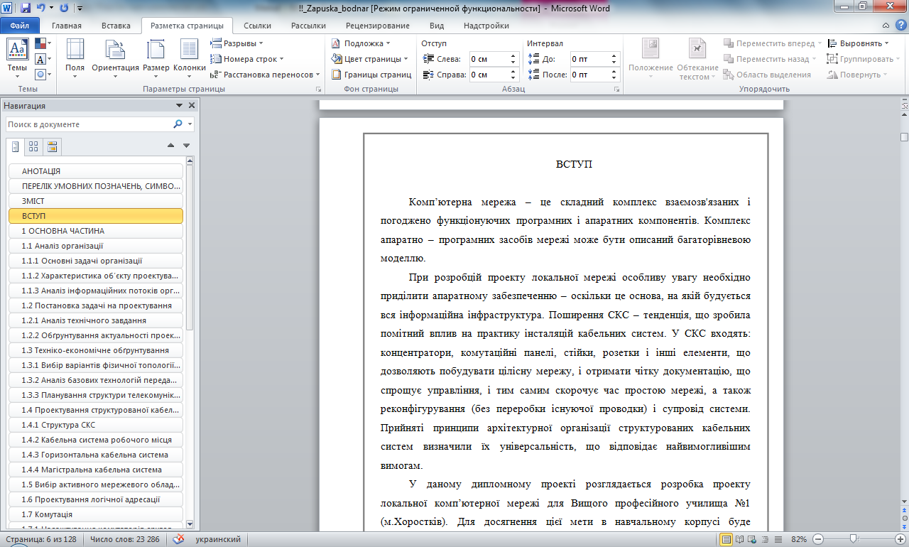Open Параметры страницы dialog launcher

318,90
